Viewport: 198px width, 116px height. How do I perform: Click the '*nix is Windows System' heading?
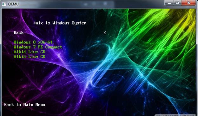click(60, 23)
